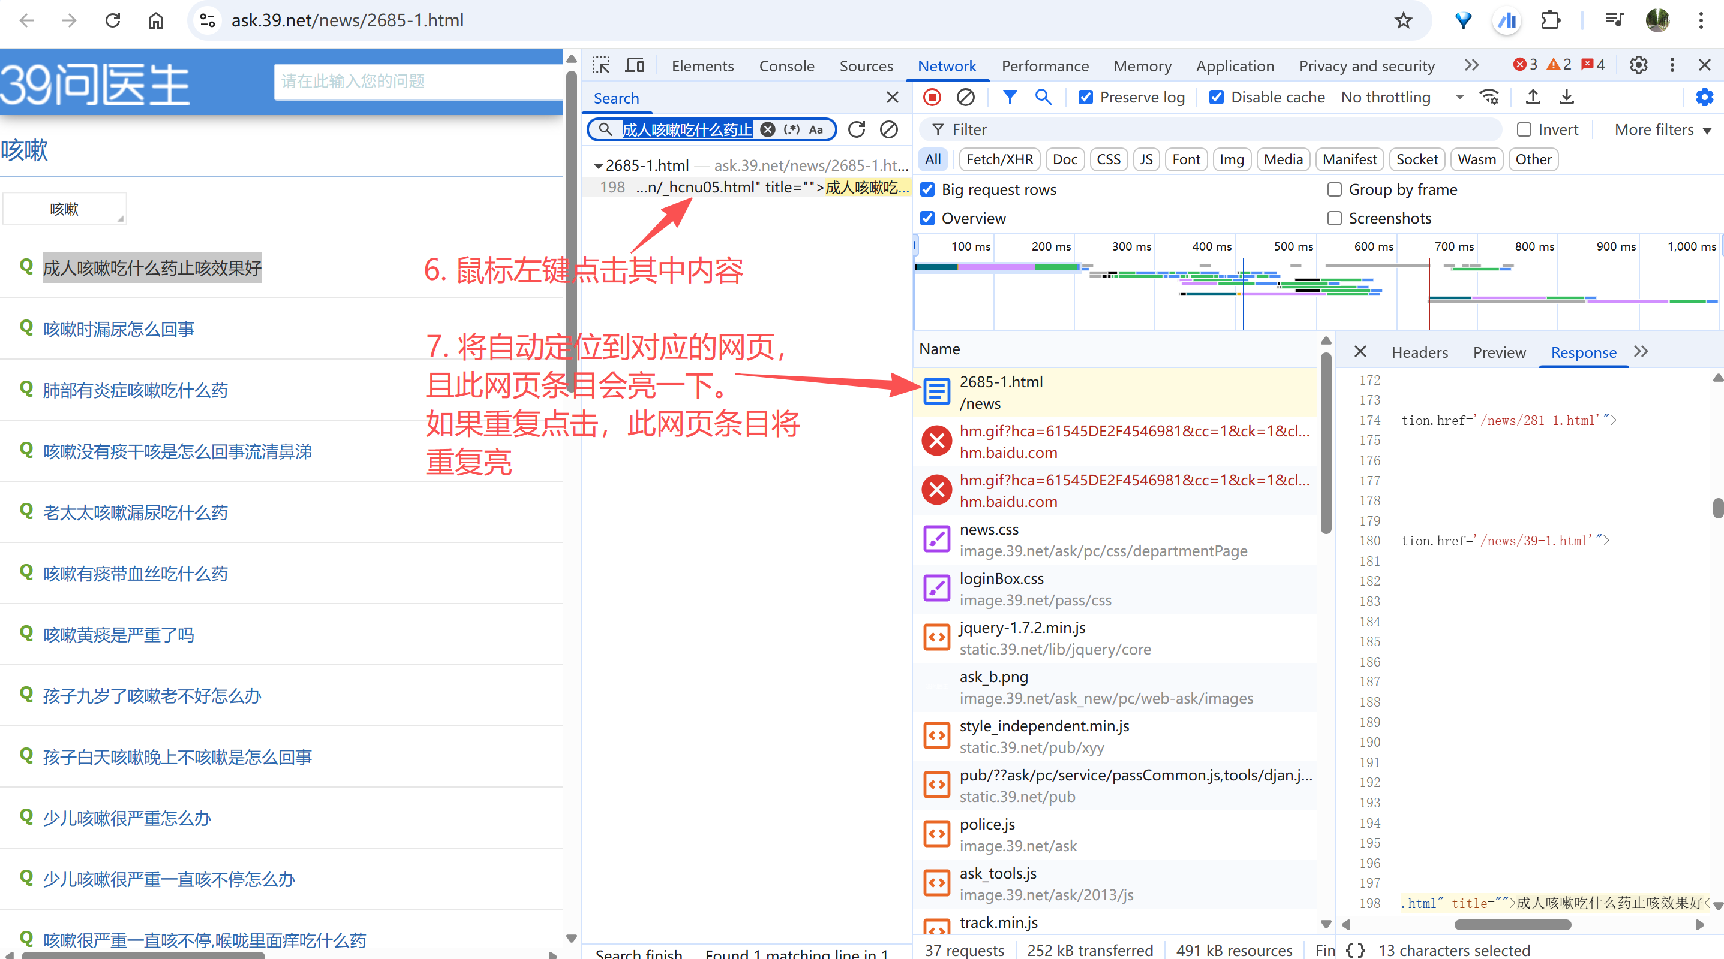Click the stop recording network log icon
Viewport: 1724px width, 959px height.
pyautogui.click(x=932, y=98)
